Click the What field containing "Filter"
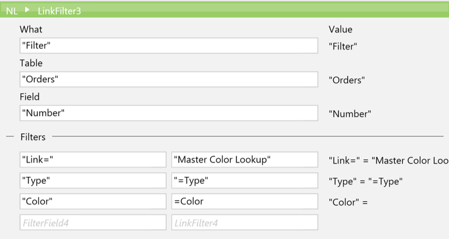The width and height of the screenshot is (449, 239). 169,46
